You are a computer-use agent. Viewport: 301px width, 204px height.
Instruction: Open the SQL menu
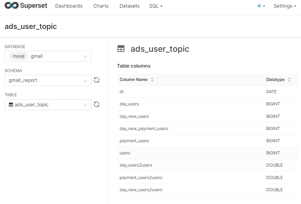click(x=156, y=6)
